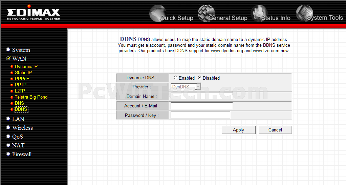Select General Setup text label
The height and width of the screenshot is (185, 346).
point(228,18)
